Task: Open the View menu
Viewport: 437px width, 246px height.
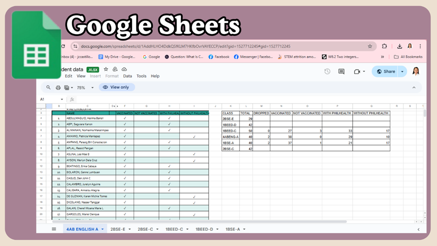Action: pyautogui.click(x=81, y=76)
